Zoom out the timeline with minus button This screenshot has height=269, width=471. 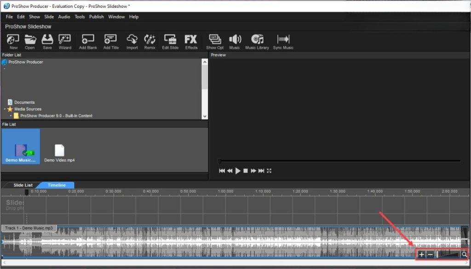(430, 254)
